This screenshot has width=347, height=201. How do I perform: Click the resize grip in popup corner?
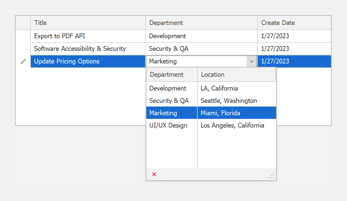click(x=271, y=175)
